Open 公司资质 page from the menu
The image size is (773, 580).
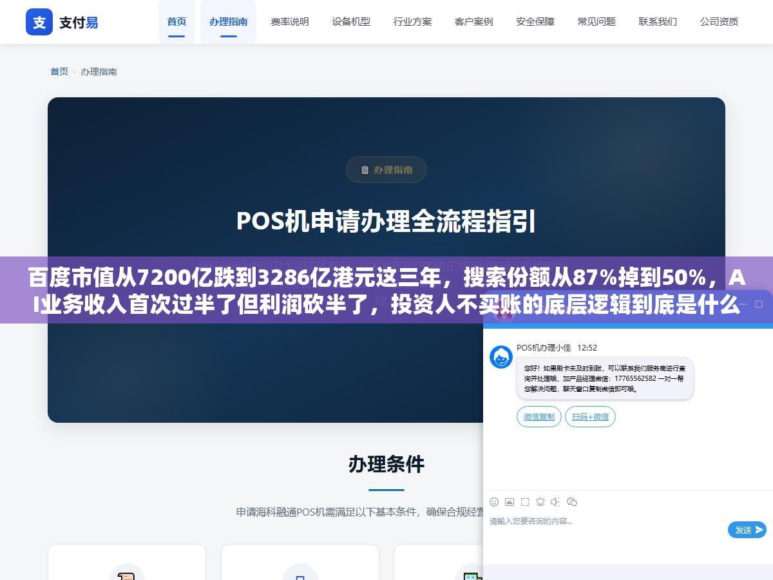coord(720,21)
